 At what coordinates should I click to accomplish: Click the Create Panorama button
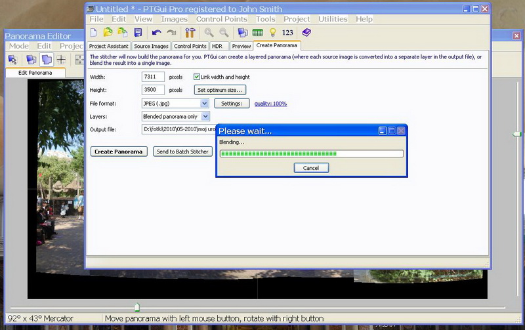pos(119,152)
